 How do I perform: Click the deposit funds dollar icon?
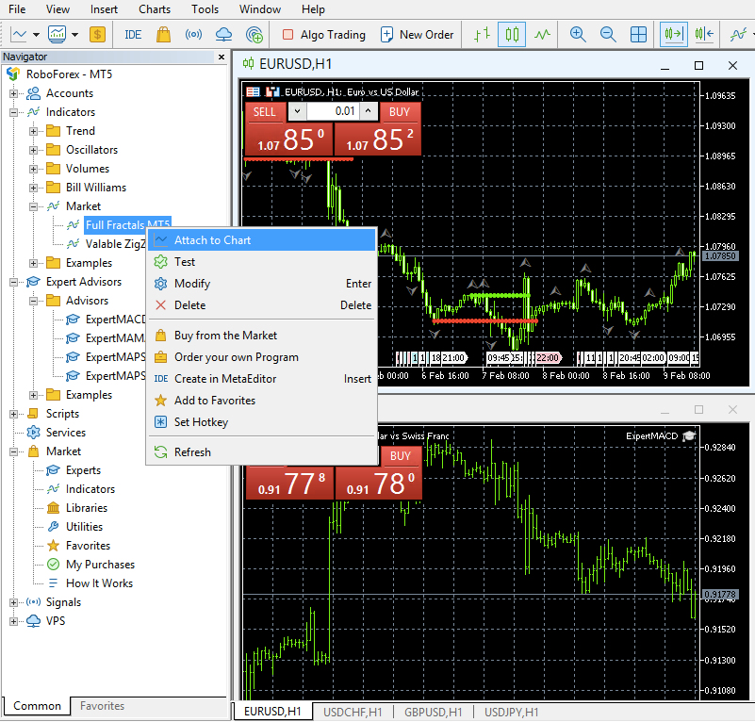(x=97, y=34)
